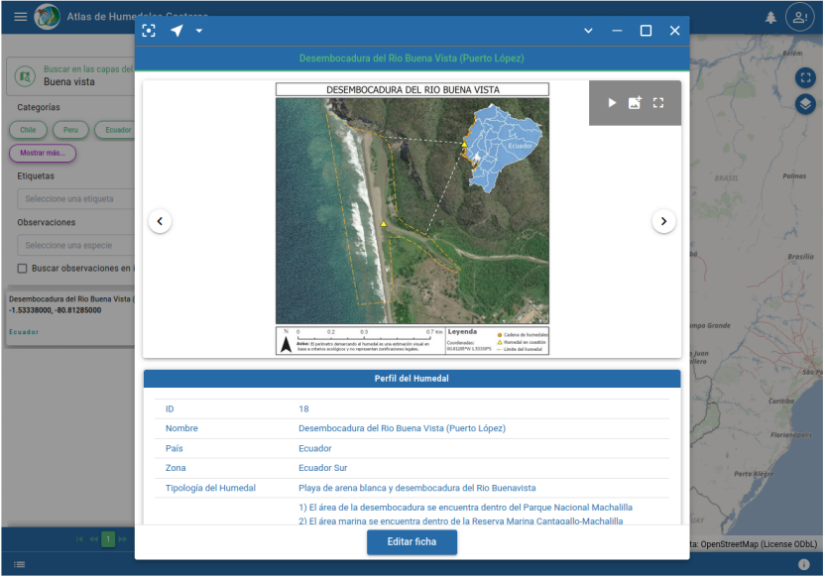Open the gallery image in fullscreen
Image resolution: width=825 pixels, height=577 pixels.
tap(658, 103)
